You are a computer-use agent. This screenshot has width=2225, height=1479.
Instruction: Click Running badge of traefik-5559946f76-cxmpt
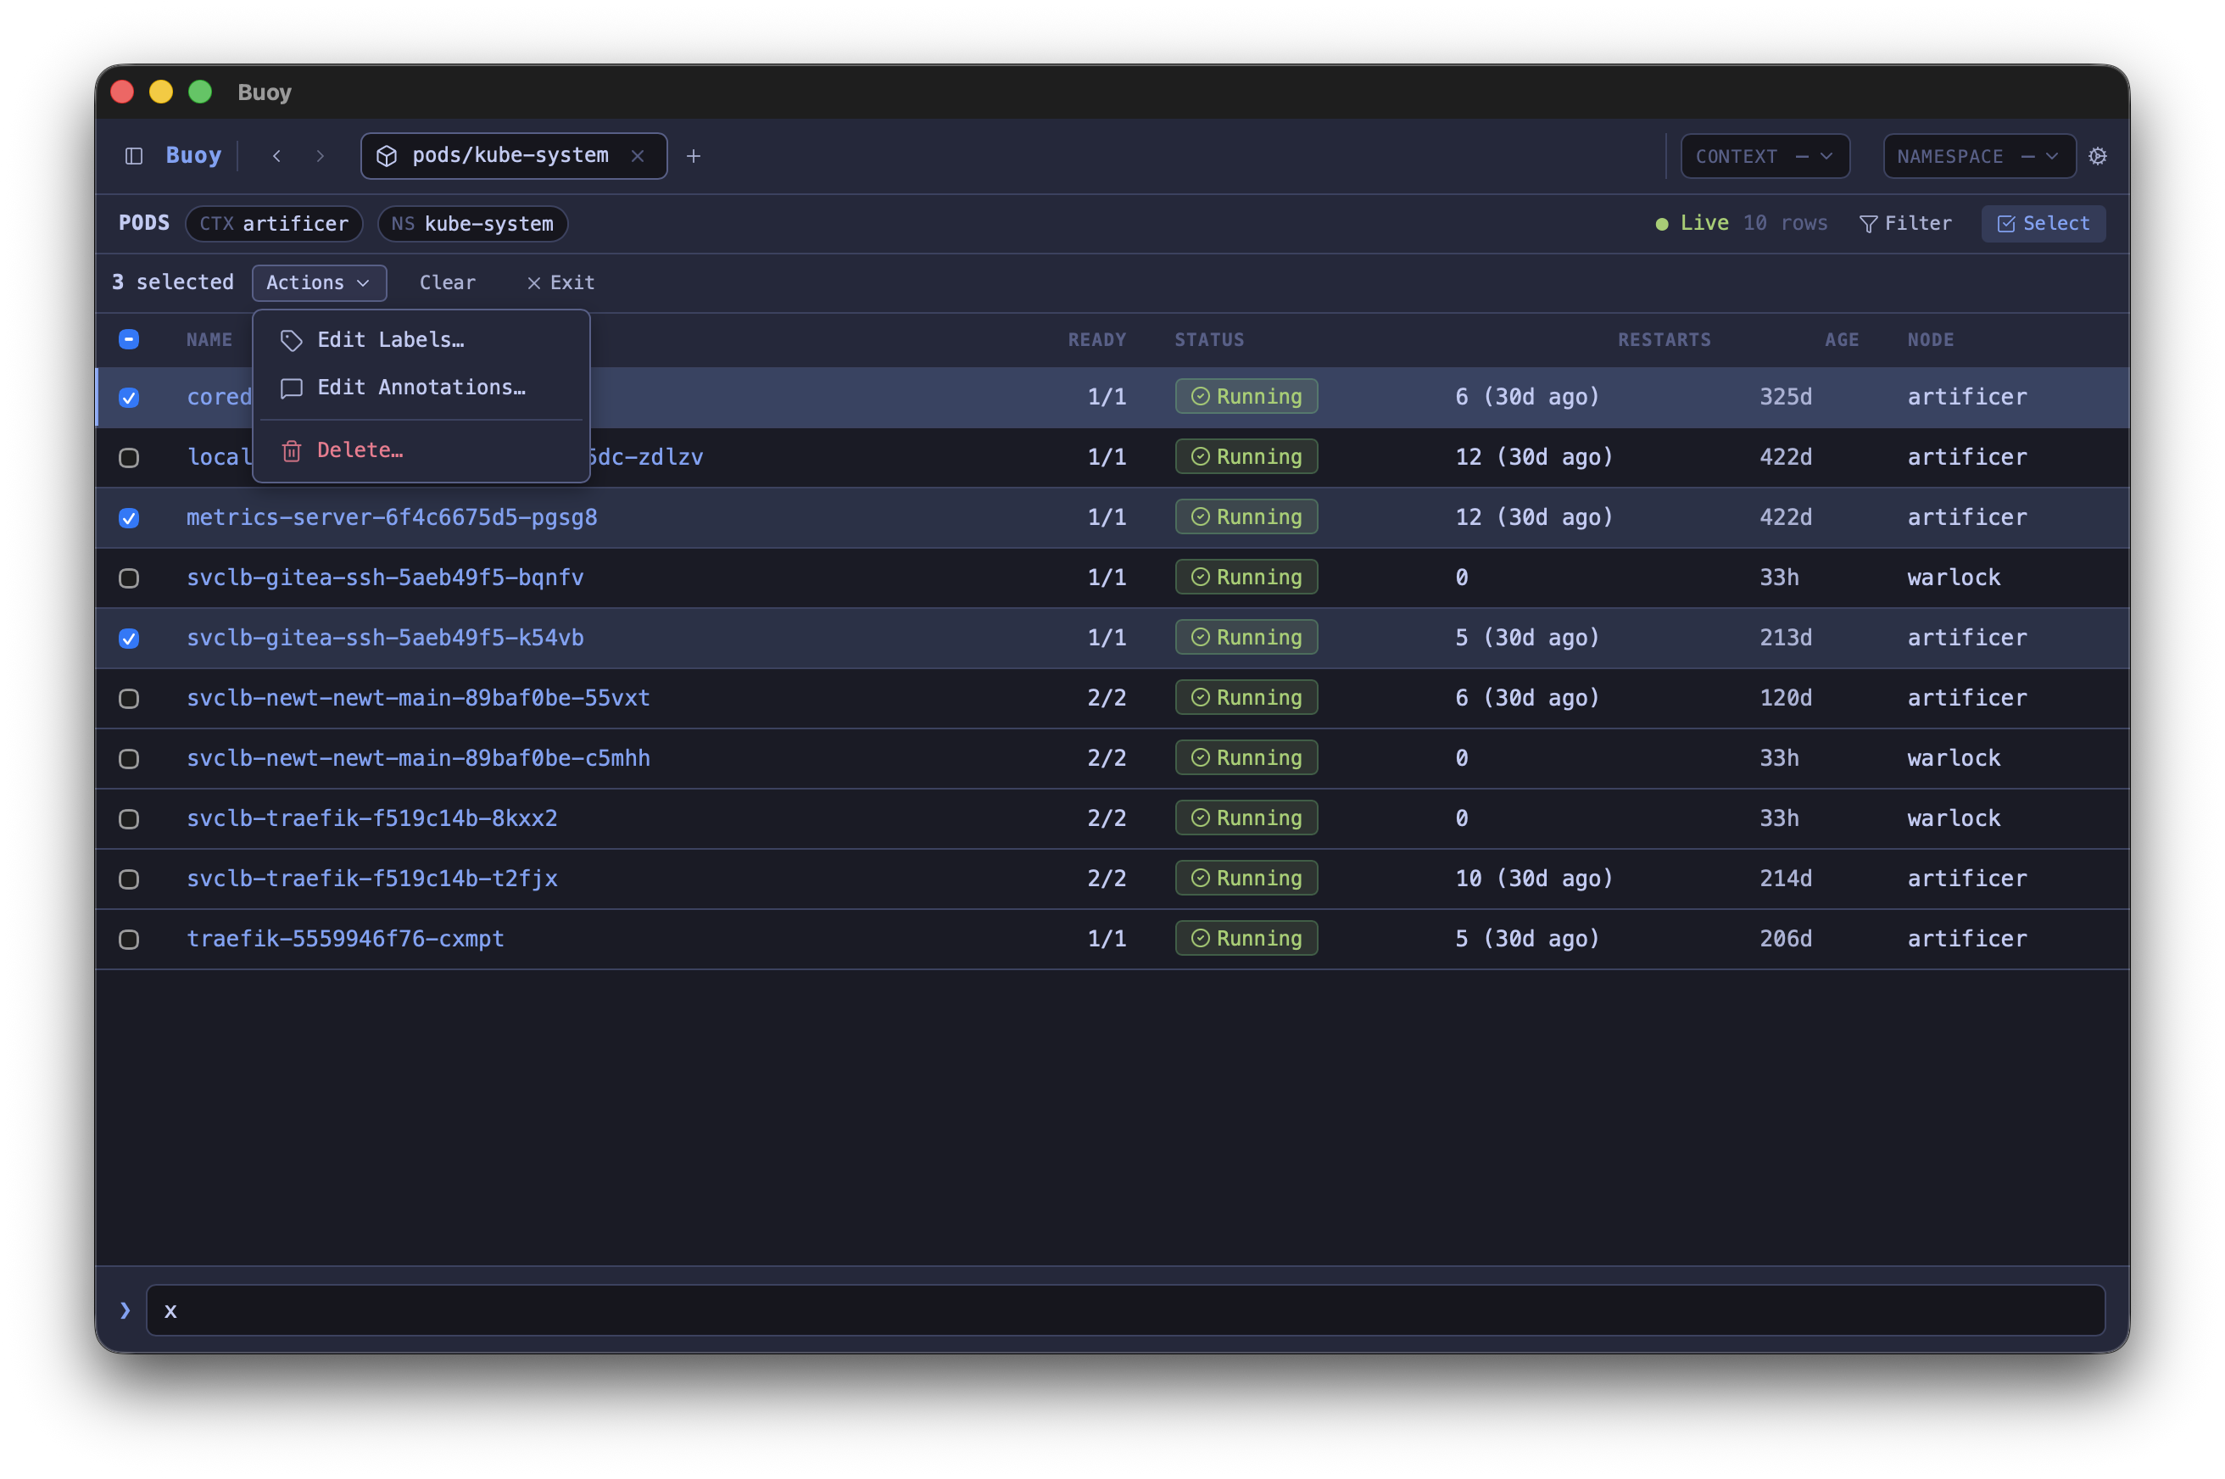pos(1246,939)
